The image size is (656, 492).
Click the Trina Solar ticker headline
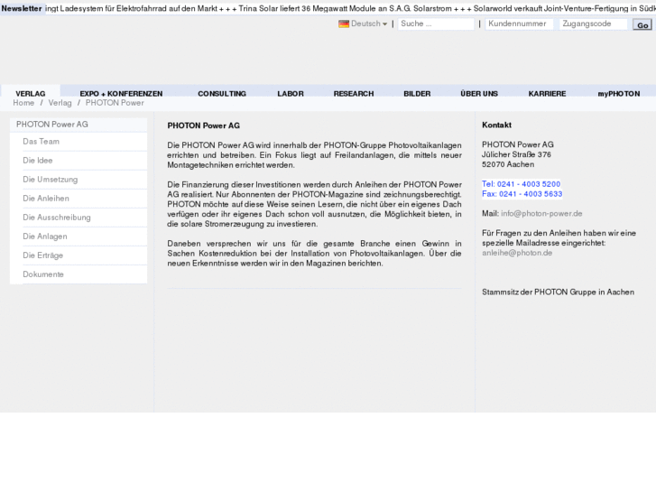346,8
